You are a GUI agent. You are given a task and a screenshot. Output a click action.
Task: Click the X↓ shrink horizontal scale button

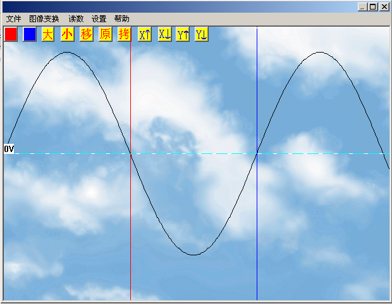tap(165, 34)
